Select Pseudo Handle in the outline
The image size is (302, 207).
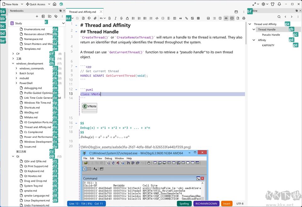click(x=271, y=35)
